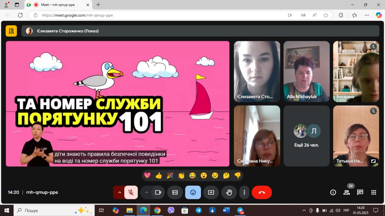
Task: Open Microsoft Word from taskbar
Action: pos(226,210)
